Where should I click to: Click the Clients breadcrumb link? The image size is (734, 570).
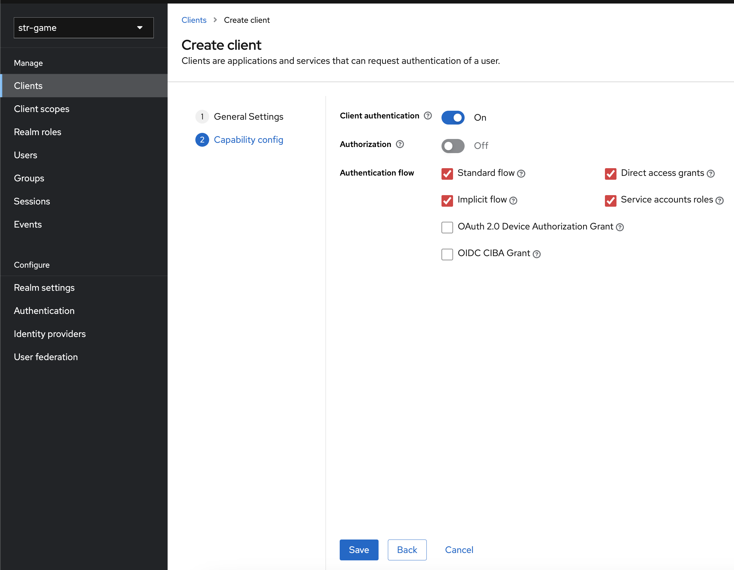(194, 20)
